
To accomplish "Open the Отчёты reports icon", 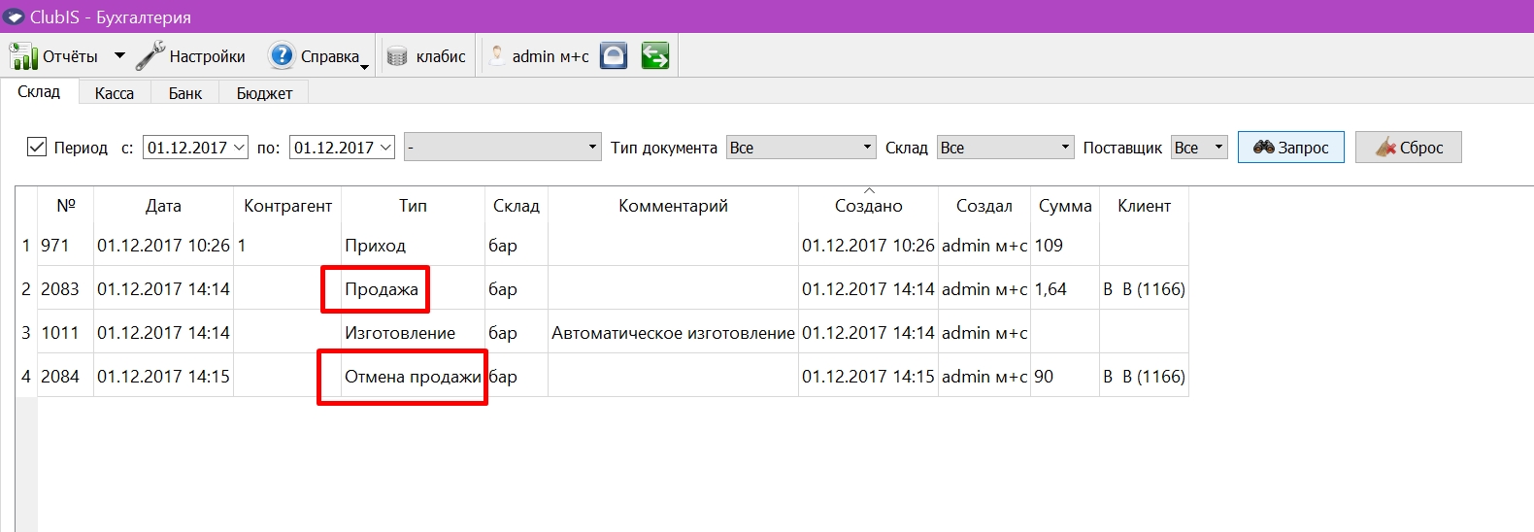I will (23, 56).
